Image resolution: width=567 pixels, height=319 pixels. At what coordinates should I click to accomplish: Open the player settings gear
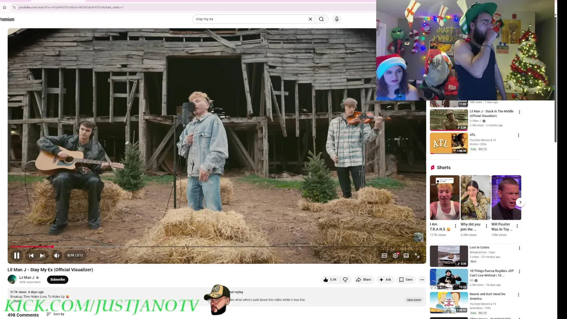coord(396,256)
